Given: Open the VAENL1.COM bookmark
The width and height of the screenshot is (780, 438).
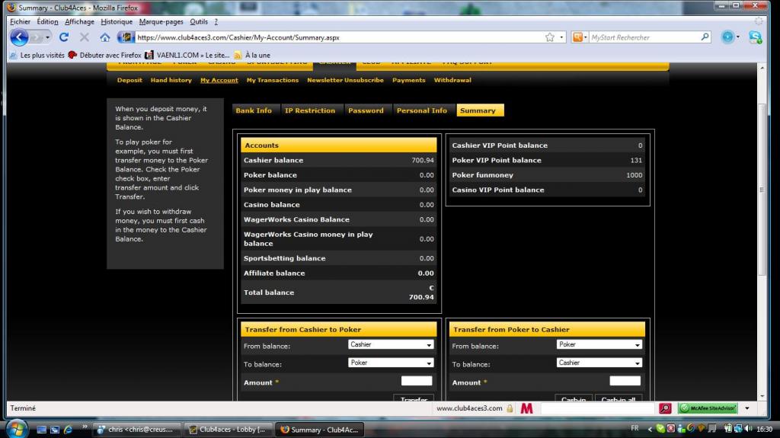Looking at the screenshot, I should pos(187,56).
